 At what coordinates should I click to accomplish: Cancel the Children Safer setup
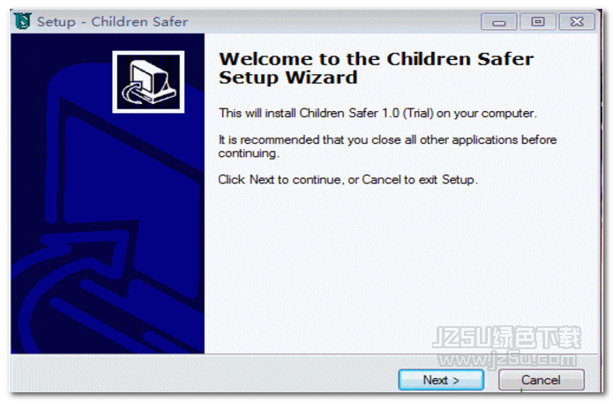(541, 380)
